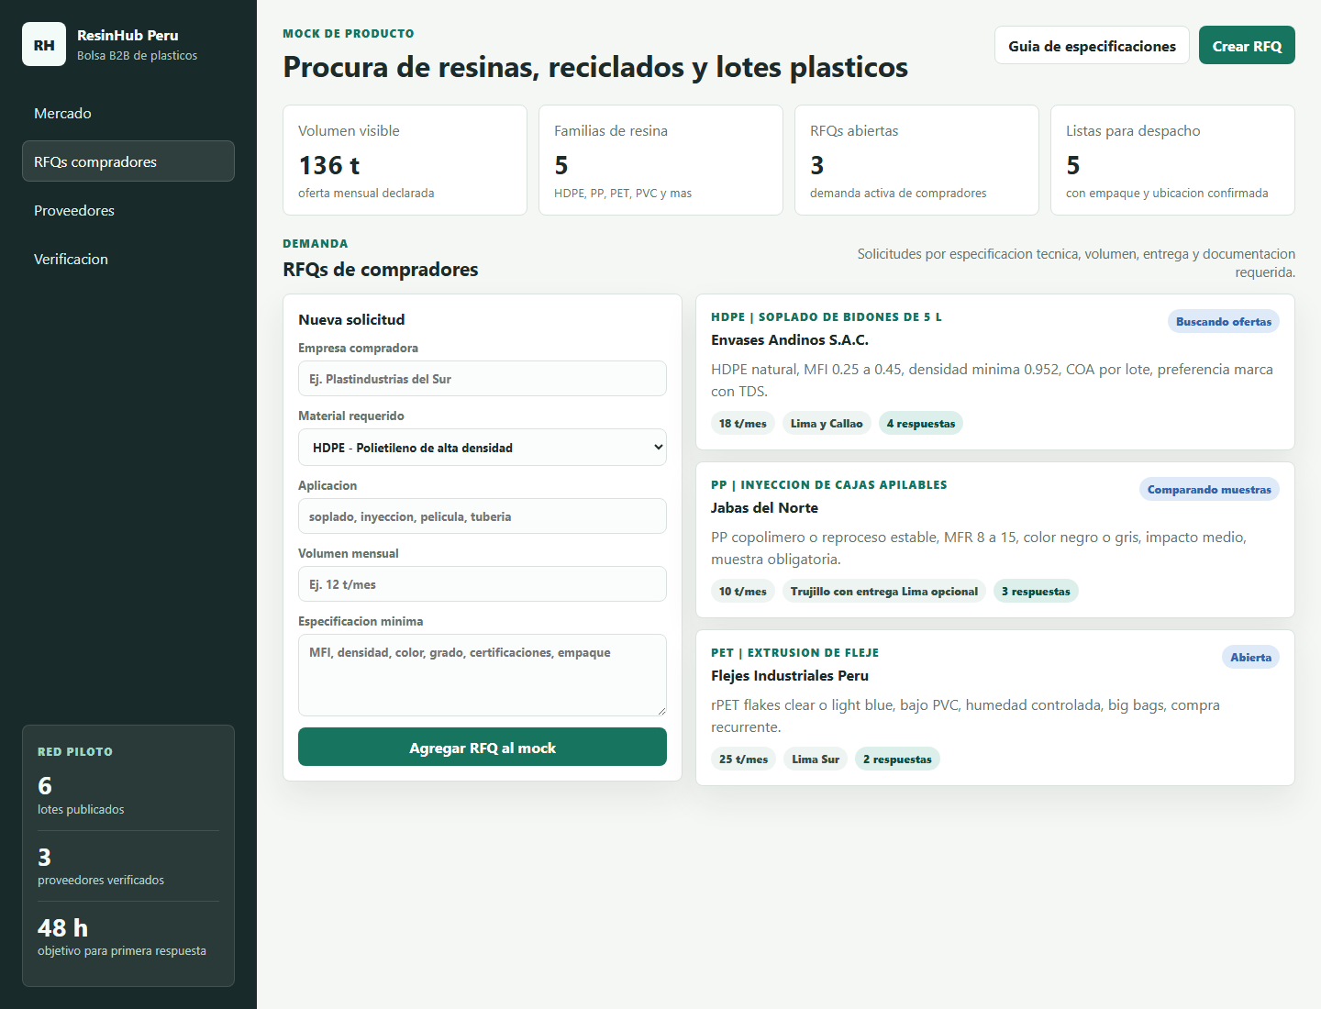Click the Especificacion minima textarea
This screenshot has height=1009, width=1321.
483,674
